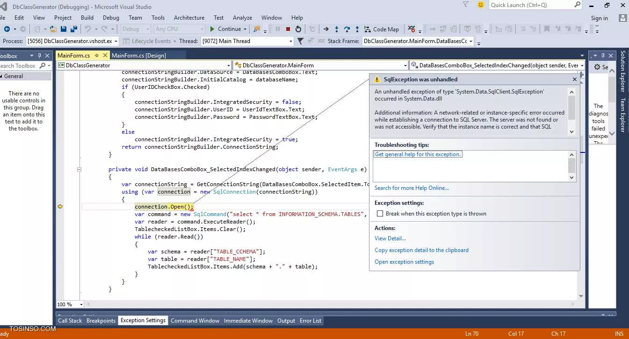This screenshot has height=339, width=629.
Task: Click the Restart debugging circular arrow icon
Action: (298, 29)
